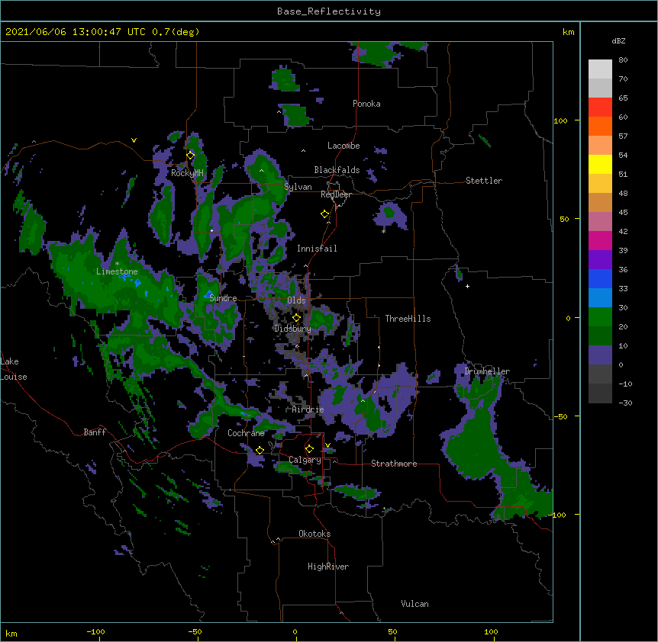Screen dimensions: 658x642
Task: Click the yellow V marker east of Calgary
Action: 327,445
